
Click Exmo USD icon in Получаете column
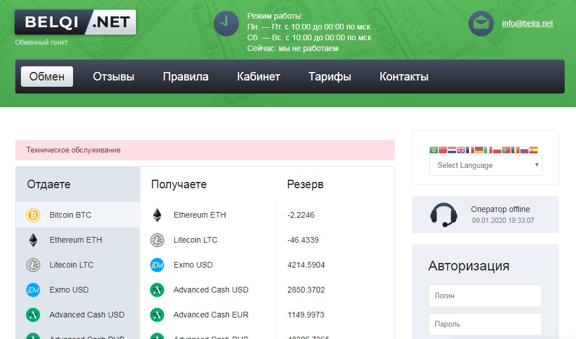click(x=157, y=265)
